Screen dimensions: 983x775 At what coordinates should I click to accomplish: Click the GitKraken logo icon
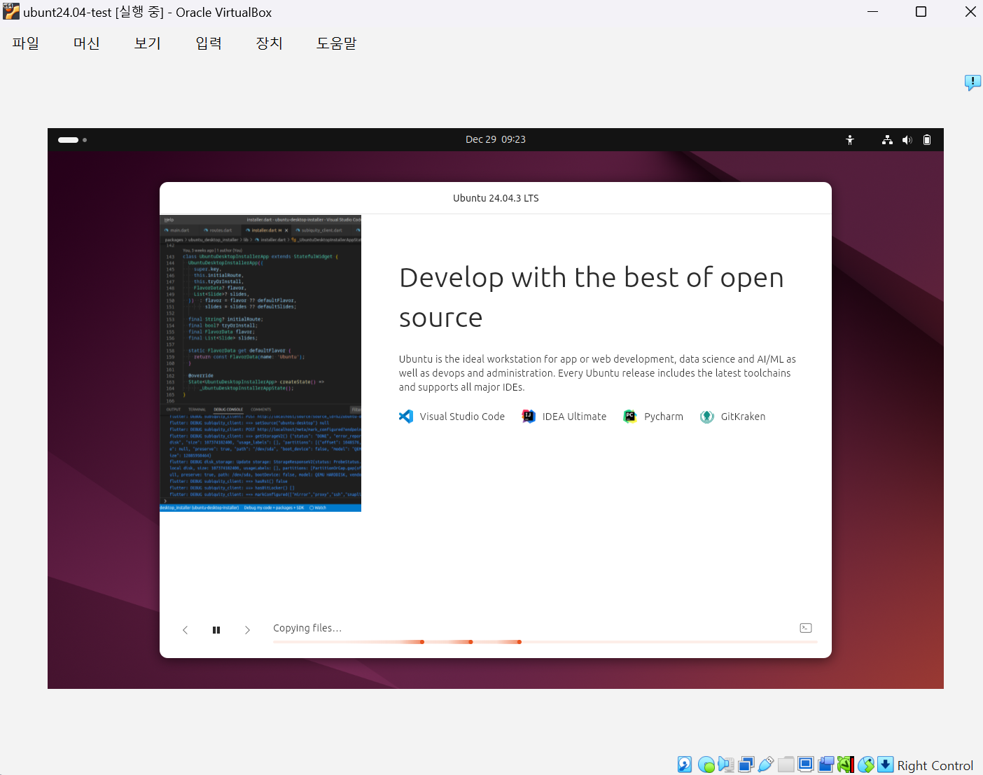pos(707,417)
